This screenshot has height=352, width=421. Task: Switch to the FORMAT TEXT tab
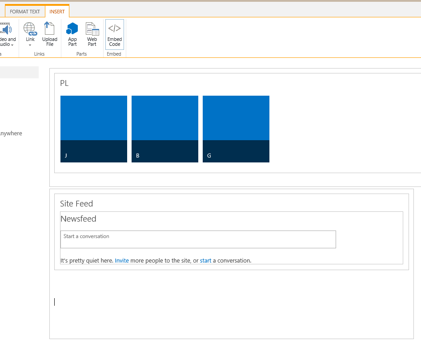tap(25, 12)
